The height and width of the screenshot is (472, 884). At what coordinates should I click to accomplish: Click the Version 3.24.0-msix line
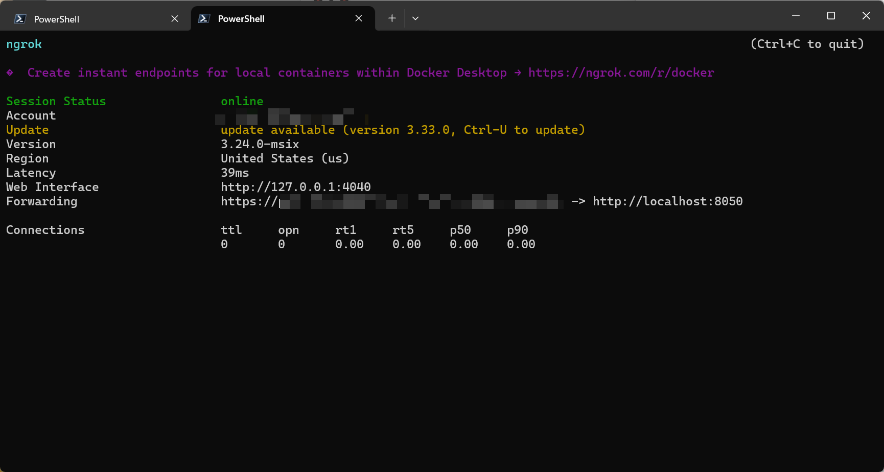pos(260,144)
